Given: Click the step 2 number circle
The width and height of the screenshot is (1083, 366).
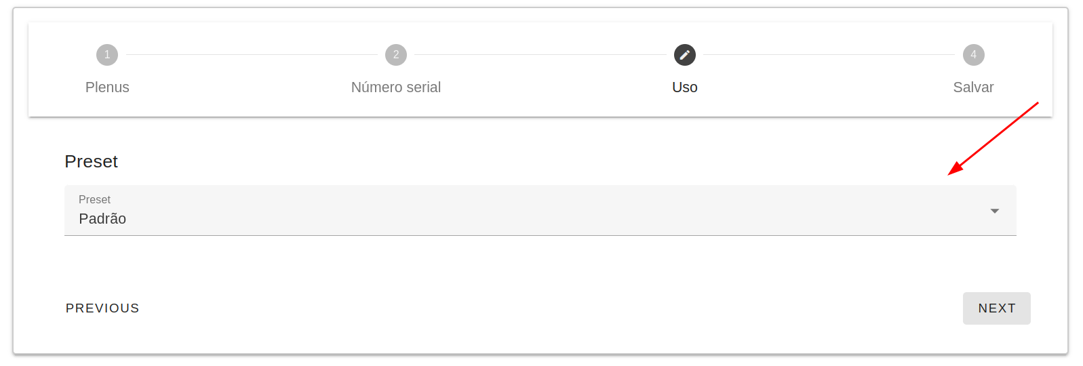Looking at the screenshot, I should click(396, 55).
